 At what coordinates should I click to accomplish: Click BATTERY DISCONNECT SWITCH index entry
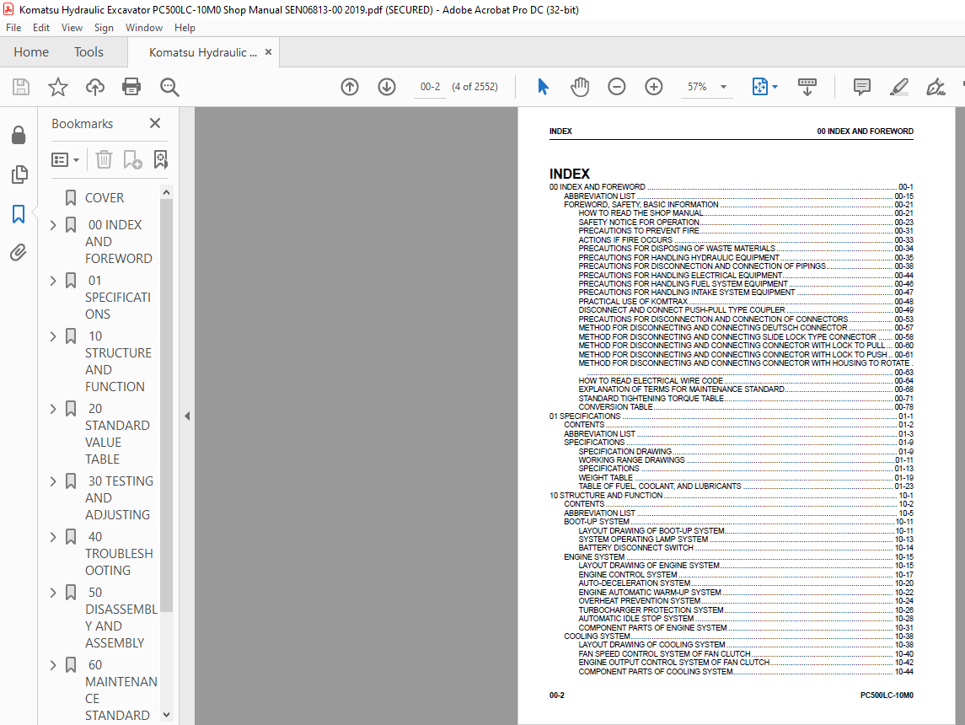point(745,548)
